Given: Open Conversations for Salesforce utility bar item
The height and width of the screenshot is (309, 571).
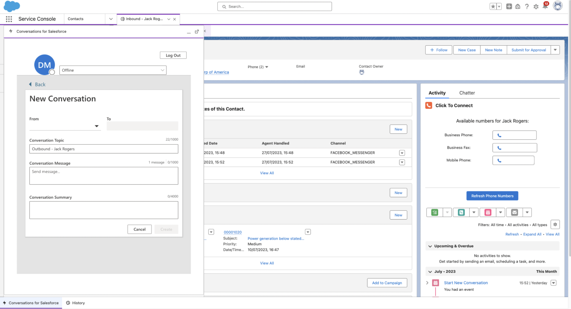Looking at the screenshot, I should (x=31, y=303).
